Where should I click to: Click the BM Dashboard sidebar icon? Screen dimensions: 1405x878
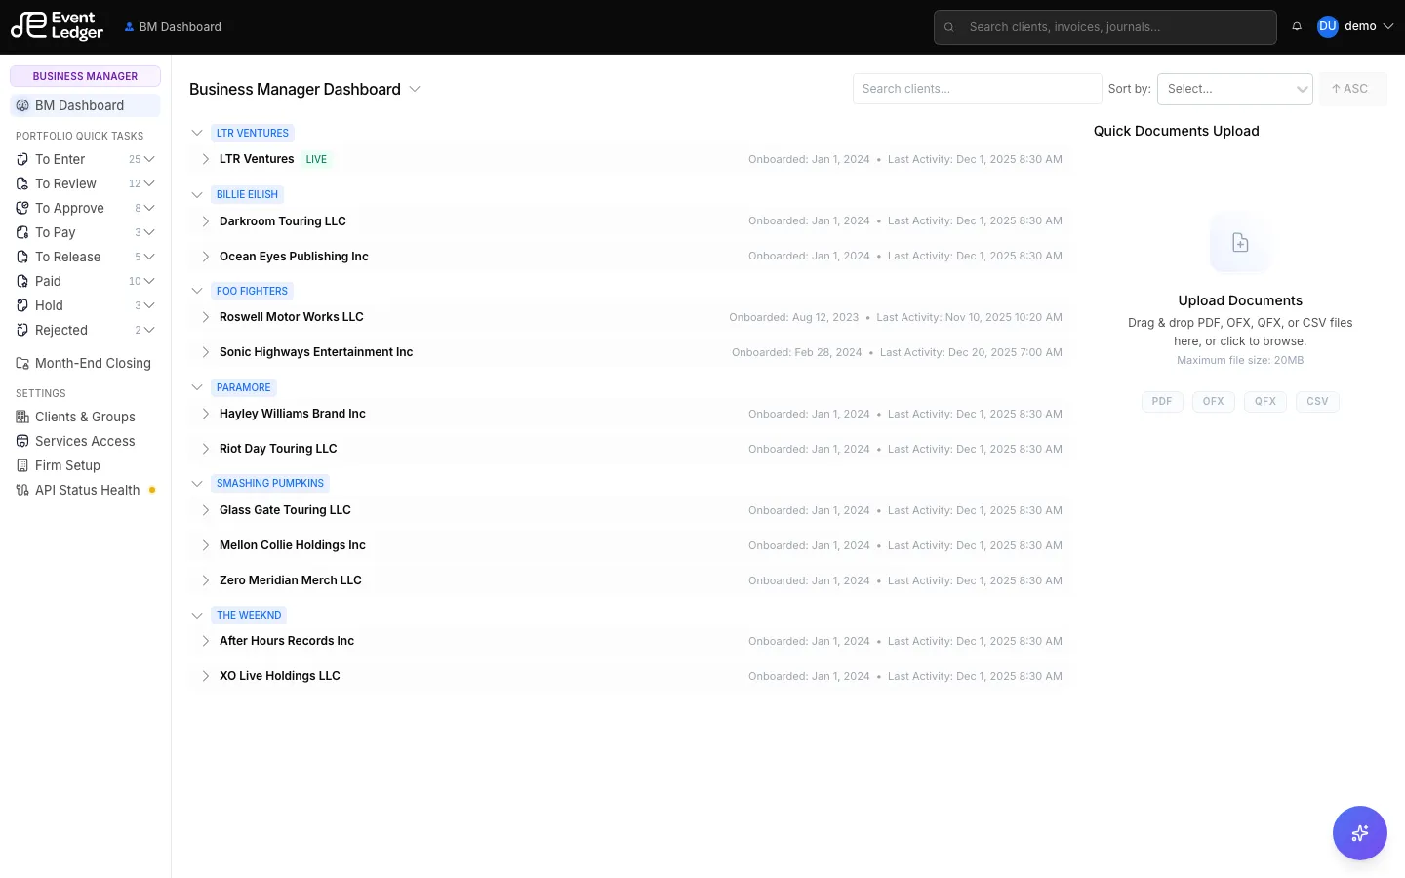point(22,105)
